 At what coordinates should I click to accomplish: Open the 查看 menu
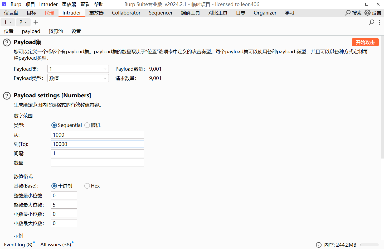[x=85, y=4]
